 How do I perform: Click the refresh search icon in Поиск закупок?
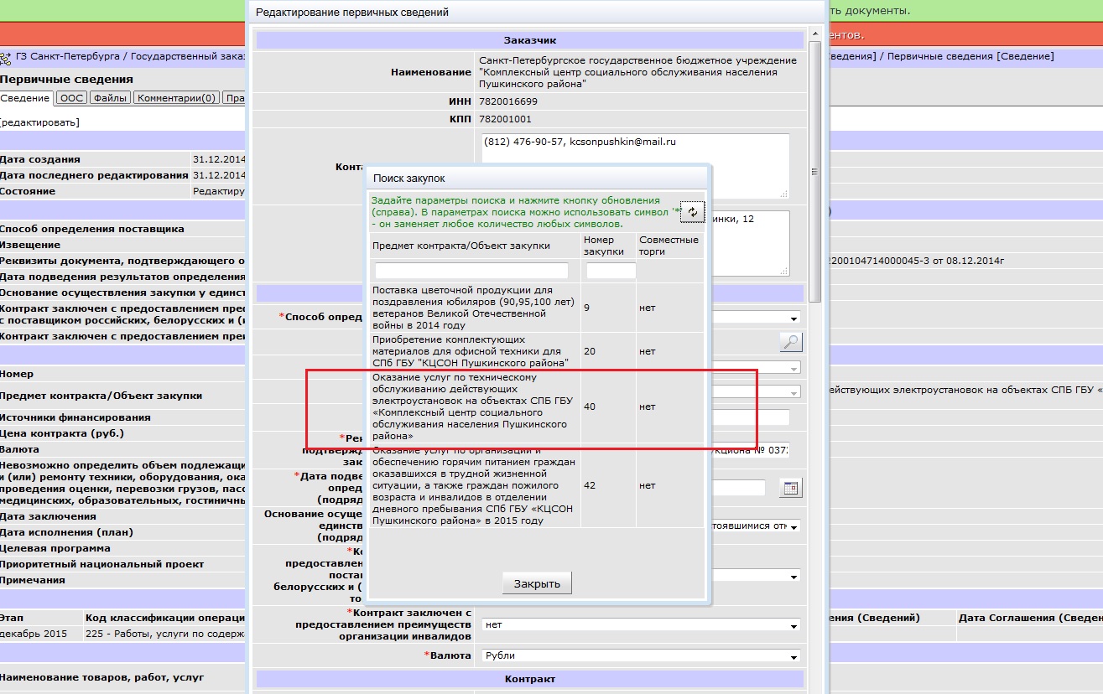click(x=692, y=212)
